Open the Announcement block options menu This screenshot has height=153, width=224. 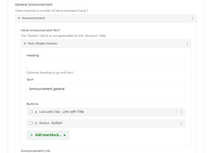(193, 18)
